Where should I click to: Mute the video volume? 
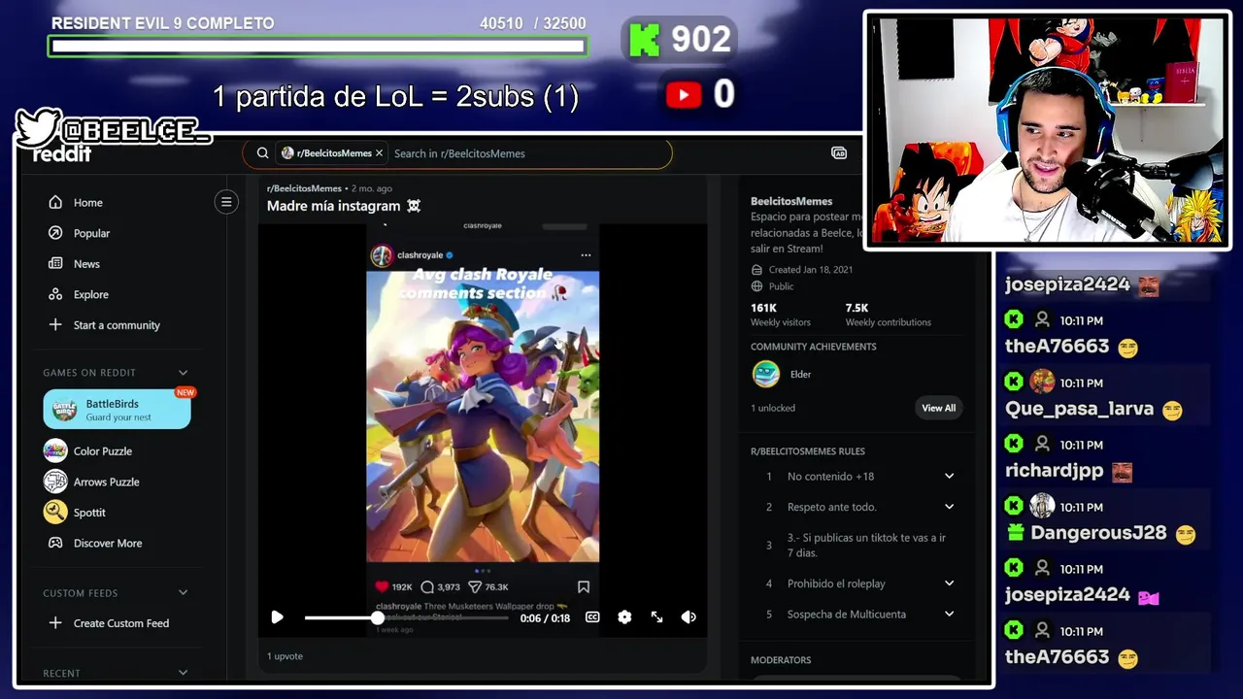(689, 617)
